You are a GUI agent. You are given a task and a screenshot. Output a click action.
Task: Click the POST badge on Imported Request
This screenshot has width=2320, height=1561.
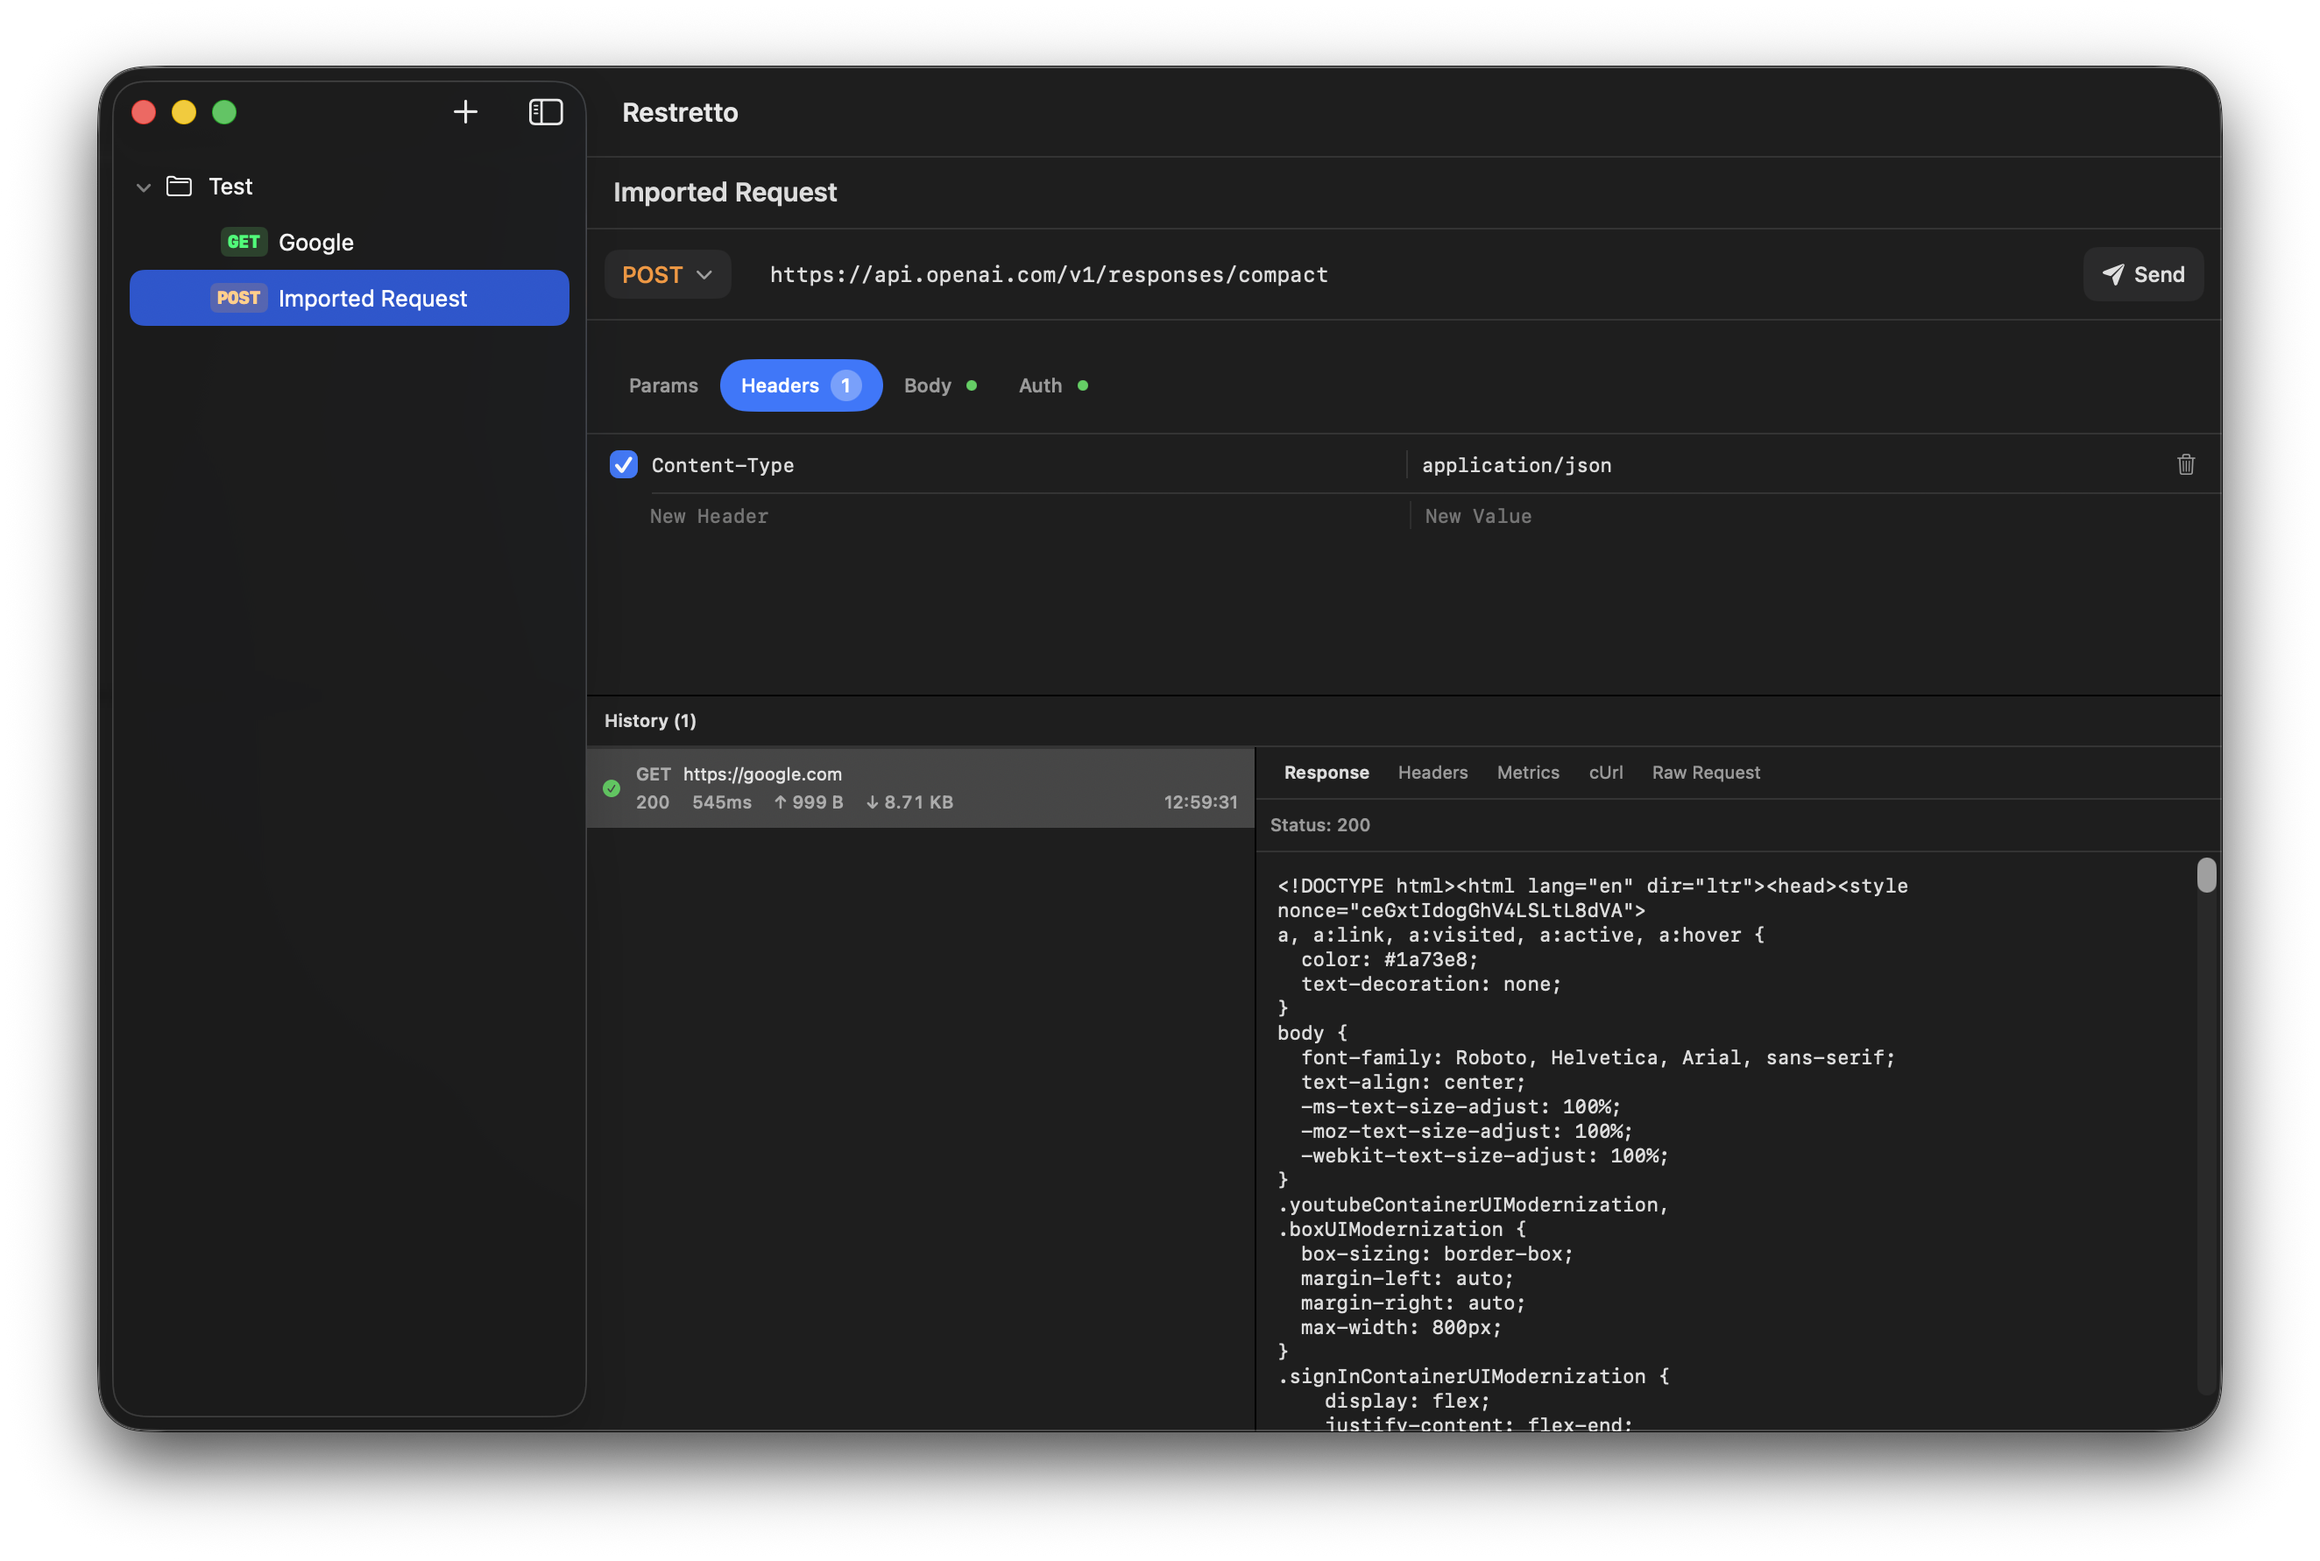tap(238, 297)
